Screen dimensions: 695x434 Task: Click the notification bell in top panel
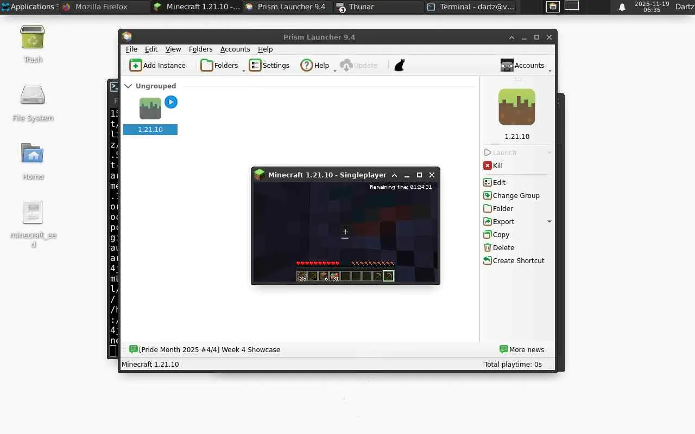pyautogui.click(x=622, y=7)
